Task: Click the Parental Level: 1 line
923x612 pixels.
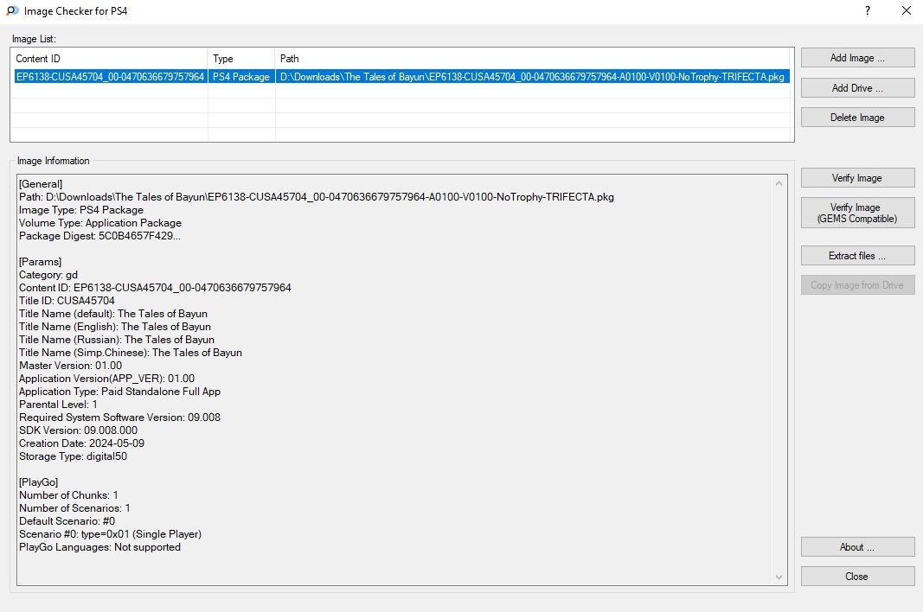Action: click(x=58, y=404)
